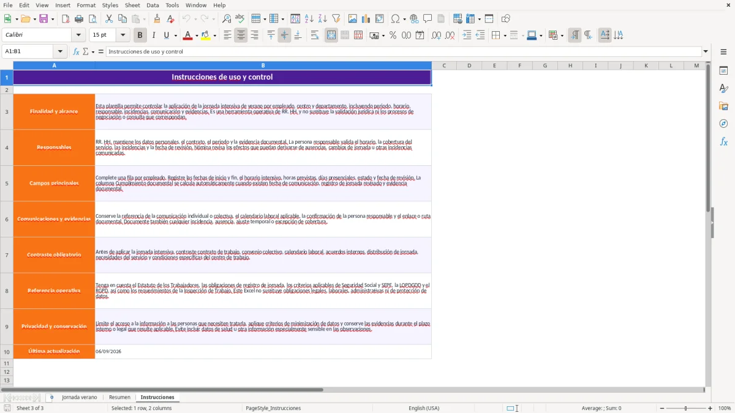Viewport: 735px width, 413px height.
Task: Open the Sheet menu
Action: point(133,5)
